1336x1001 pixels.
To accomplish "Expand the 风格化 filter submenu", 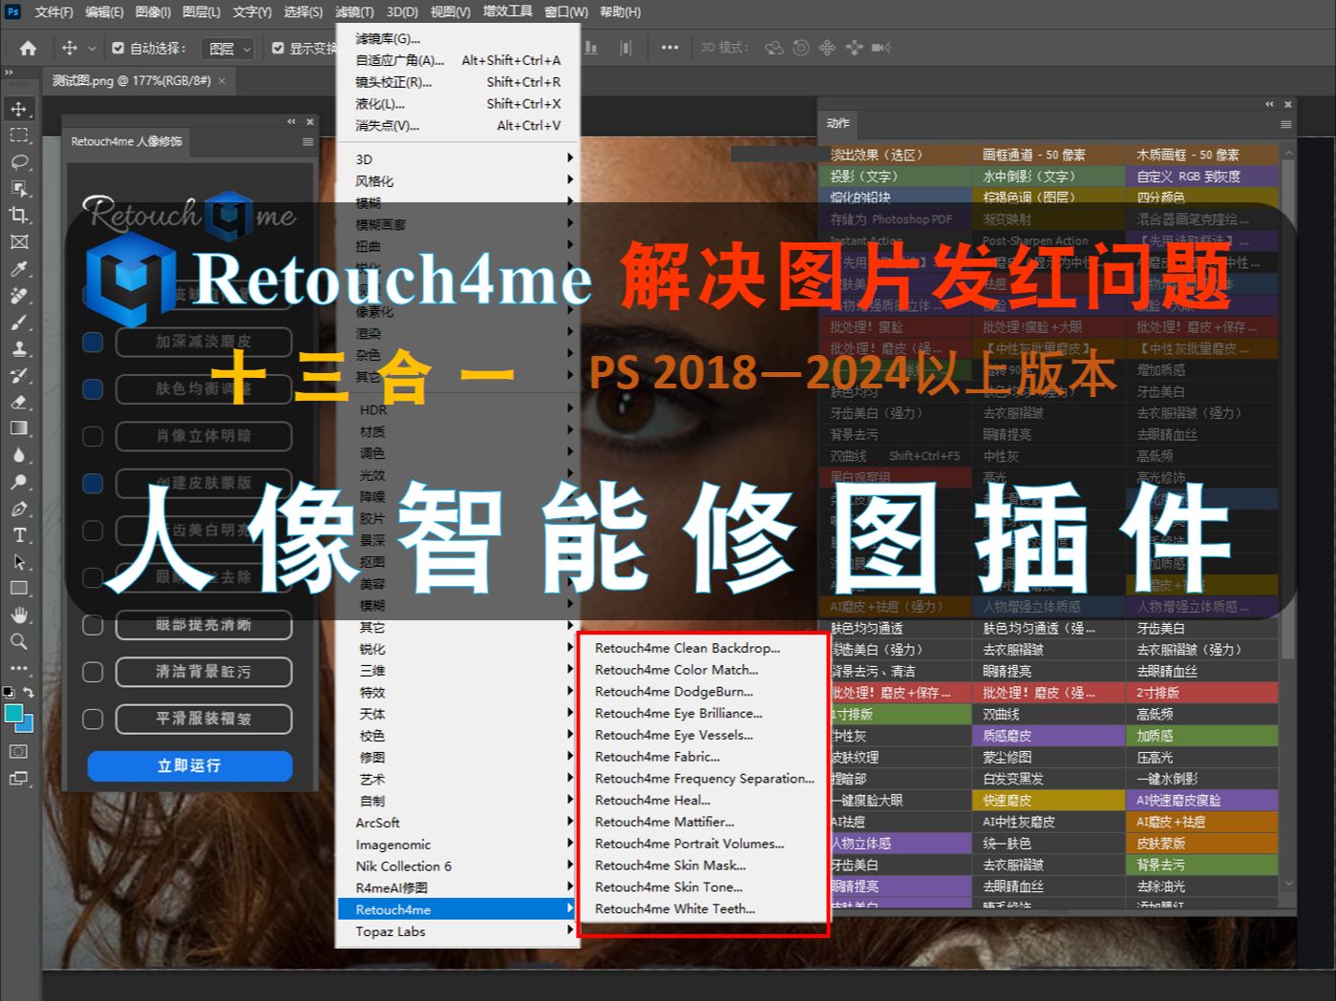I will click(456, 180).
